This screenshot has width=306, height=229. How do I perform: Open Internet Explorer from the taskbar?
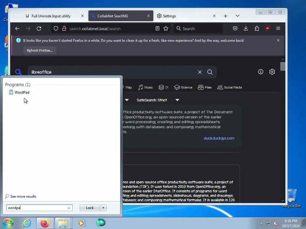pos(26,223)
